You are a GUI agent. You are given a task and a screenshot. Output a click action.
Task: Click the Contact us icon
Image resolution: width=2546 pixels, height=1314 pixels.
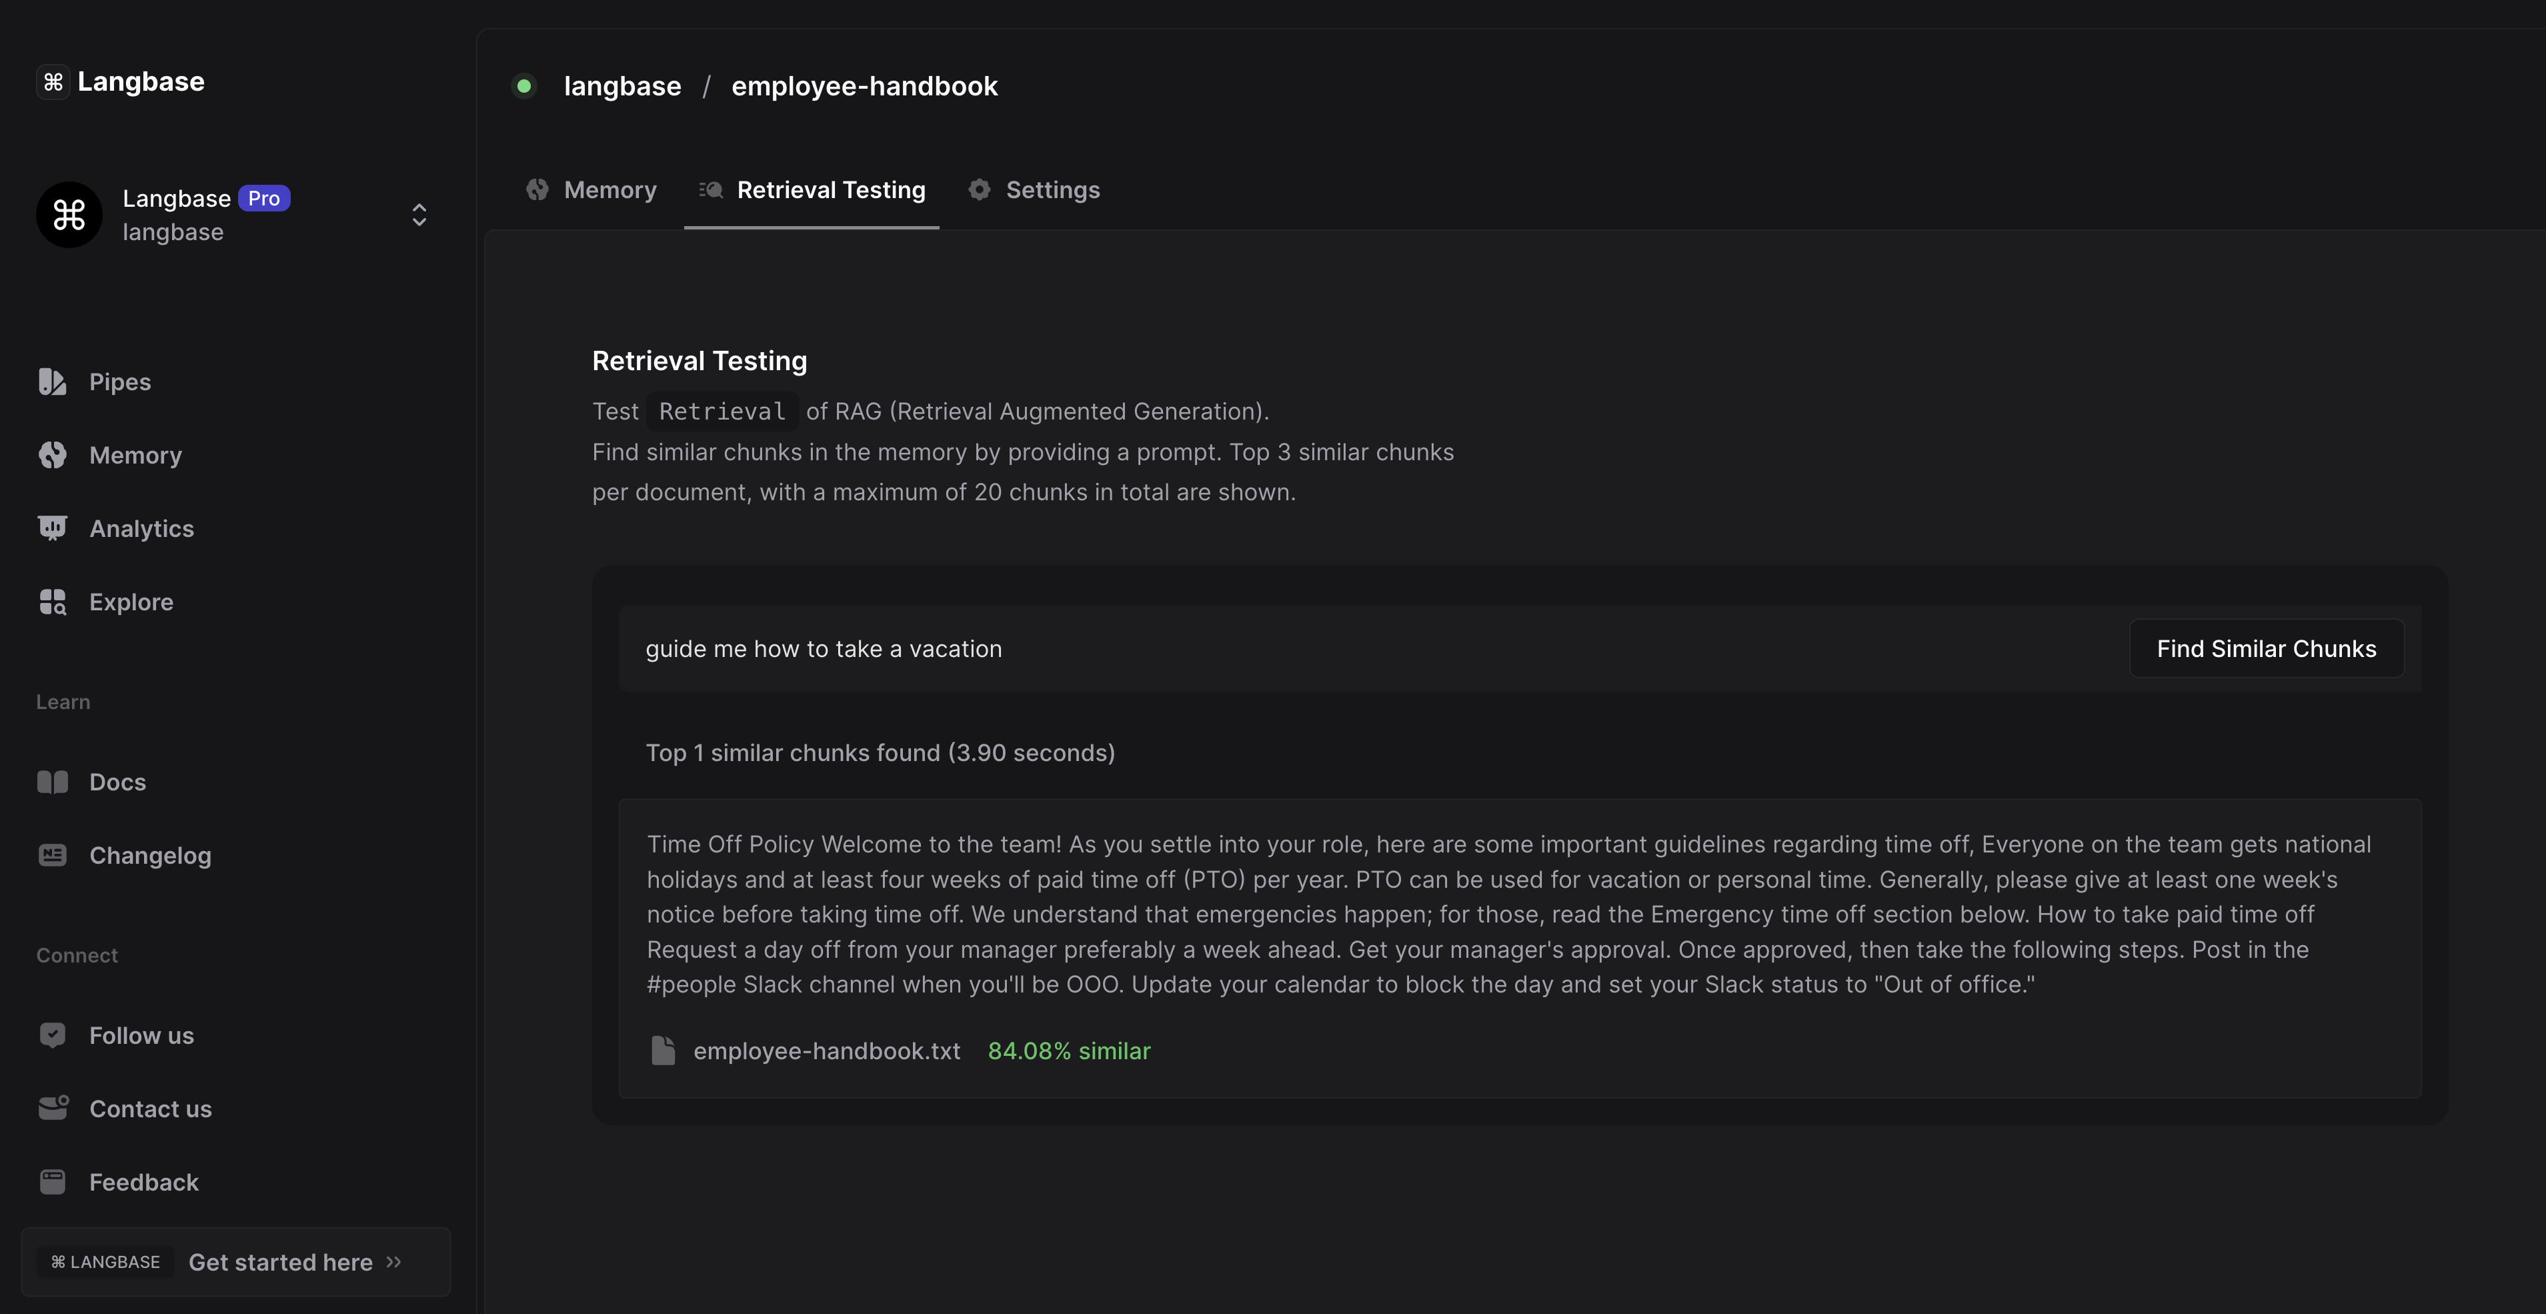coord(53,1109)
